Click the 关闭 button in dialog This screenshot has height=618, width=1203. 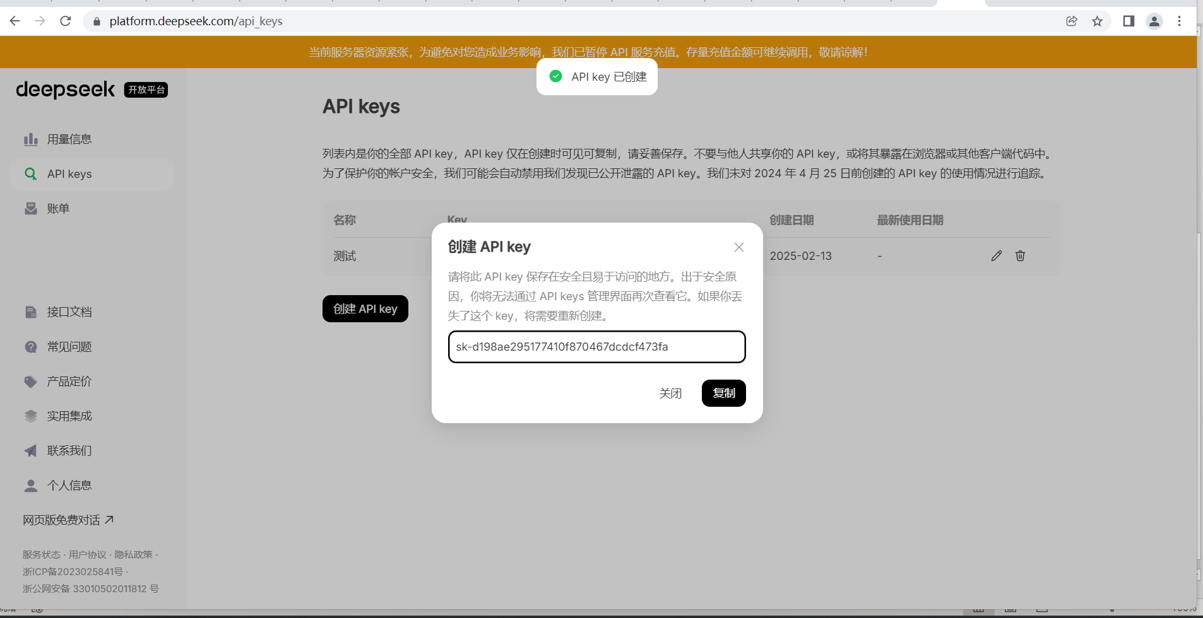(x=670, y=394)
